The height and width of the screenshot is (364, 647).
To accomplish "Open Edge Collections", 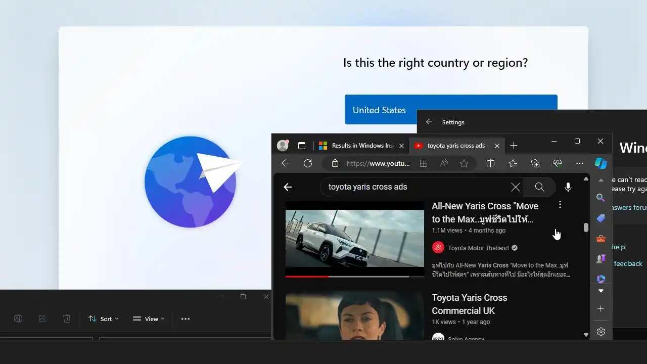I will (x=535, y=163).
